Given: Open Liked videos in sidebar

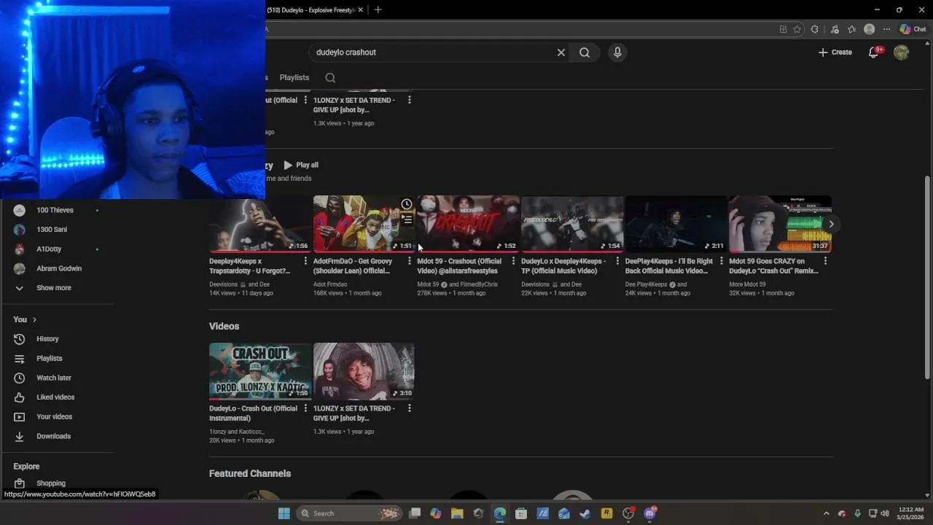Looking at the screenshot, I should tap(57, 397).
